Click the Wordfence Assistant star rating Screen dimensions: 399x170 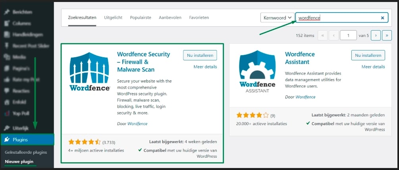253,115
